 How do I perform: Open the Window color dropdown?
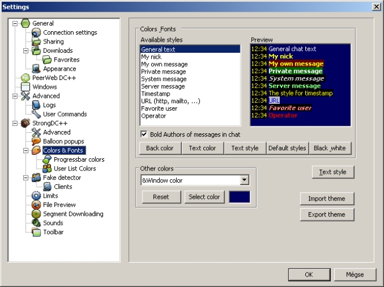click(244, 180)
